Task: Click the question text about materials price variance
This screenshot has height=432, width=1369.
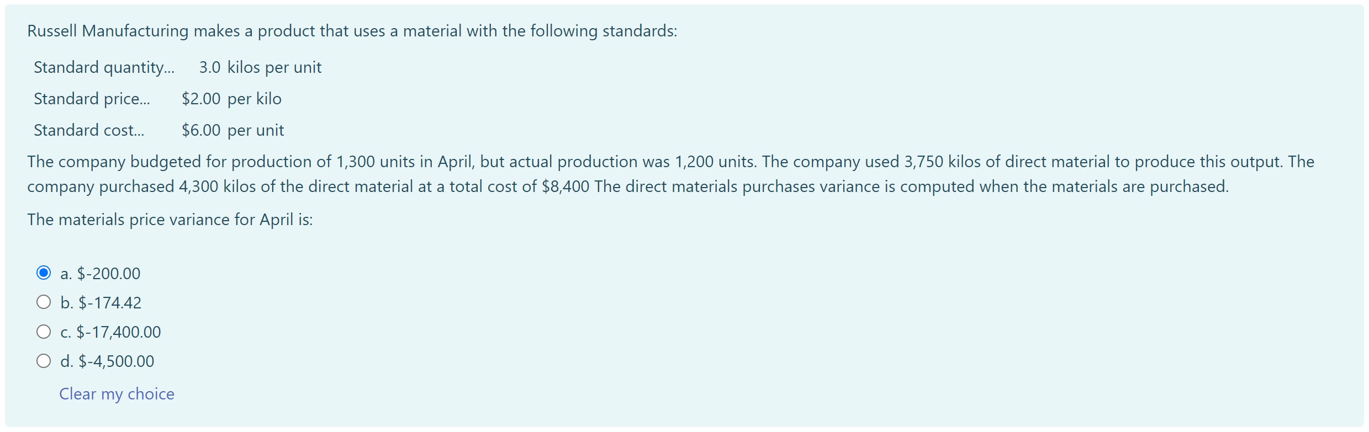Action: click(x=170, y=219)
